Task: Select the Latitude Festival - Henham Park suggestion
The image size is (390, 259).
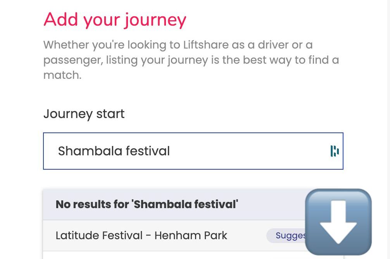Action: click(x=142, y=235)
